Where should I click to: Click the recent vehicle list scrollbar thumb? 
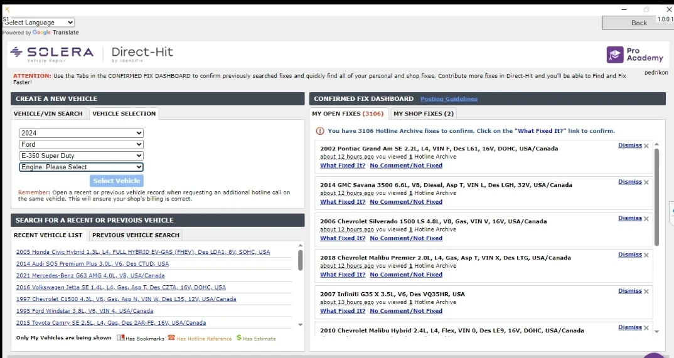click(300, 260)
